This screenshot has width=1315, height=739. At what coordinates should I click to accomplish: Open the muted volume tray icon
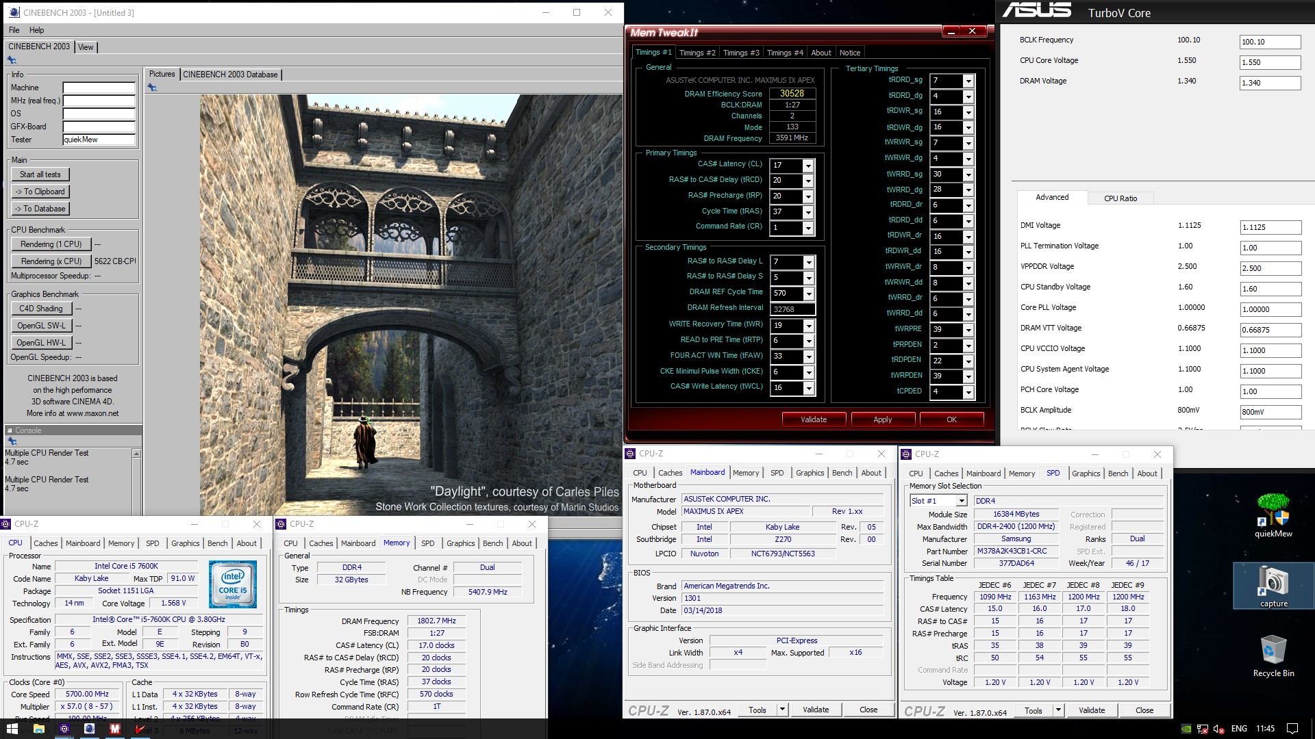click(x=1219, y=729)
